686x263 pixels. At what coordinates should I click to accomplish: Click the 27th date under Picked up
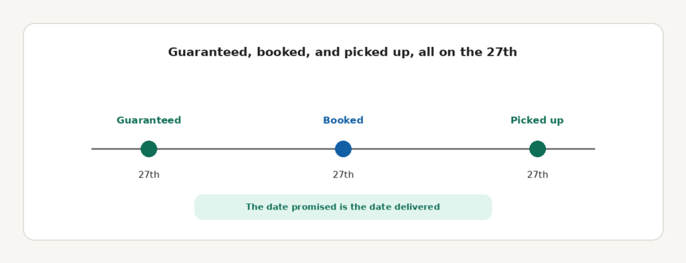(537, 175)
